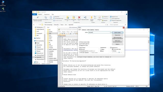The image size is (163, 92).
Task: Open Правка menu in Notepad++
Action: pyautogui.click(x=64, y=32)
